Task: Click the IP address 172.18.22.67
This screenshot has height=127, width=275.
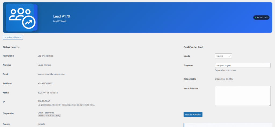Action: 44,101
